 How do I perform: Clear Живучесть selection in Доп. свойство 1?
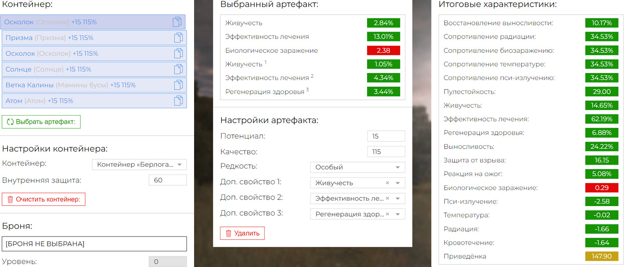click(387, 183)
